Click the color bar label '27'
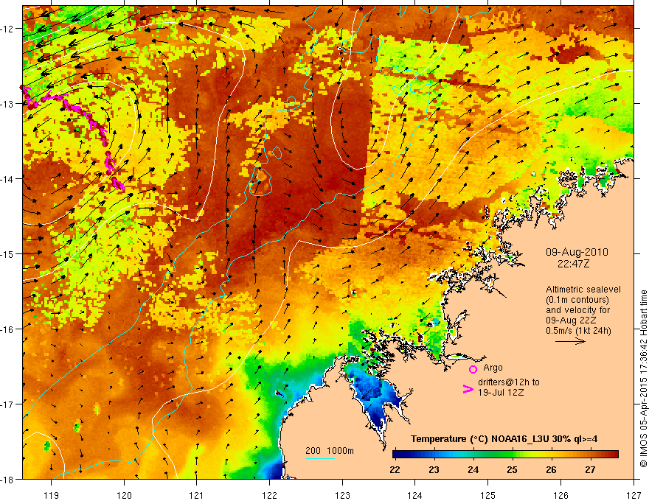 point(590,469)
